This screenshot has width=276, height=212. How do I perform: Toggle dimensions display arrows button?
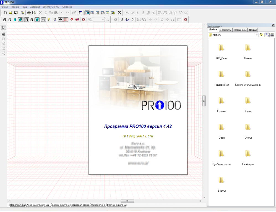(x=60, y=20)
